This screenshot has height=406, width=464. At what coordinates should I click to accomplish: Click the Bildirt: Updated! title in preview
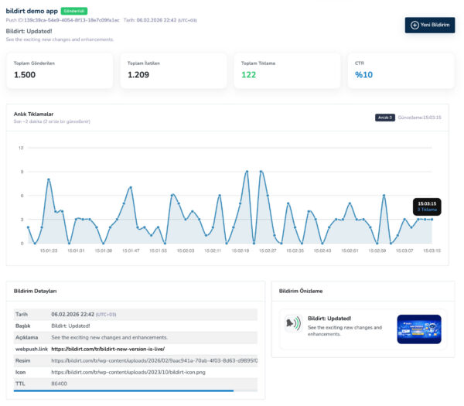tap(329, 318)
